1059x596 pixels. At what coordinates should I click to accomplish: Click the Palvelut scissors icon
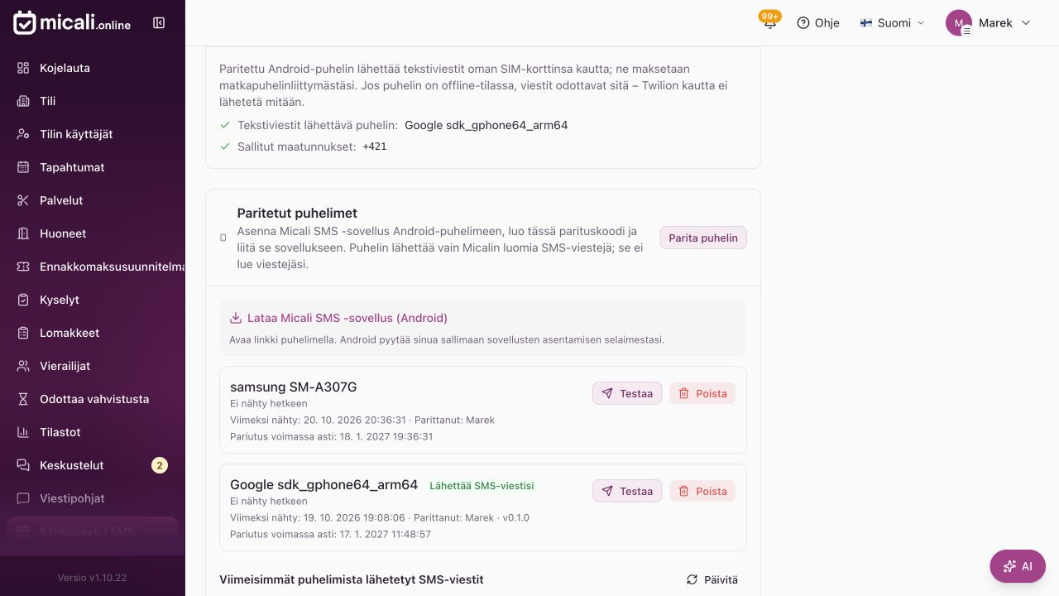point(23,200)
